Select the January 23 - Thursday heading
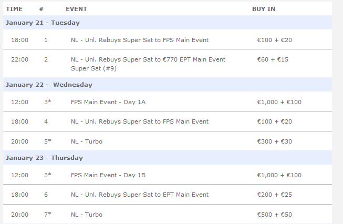This screenshot has height=224, width=343. [44, 158]
